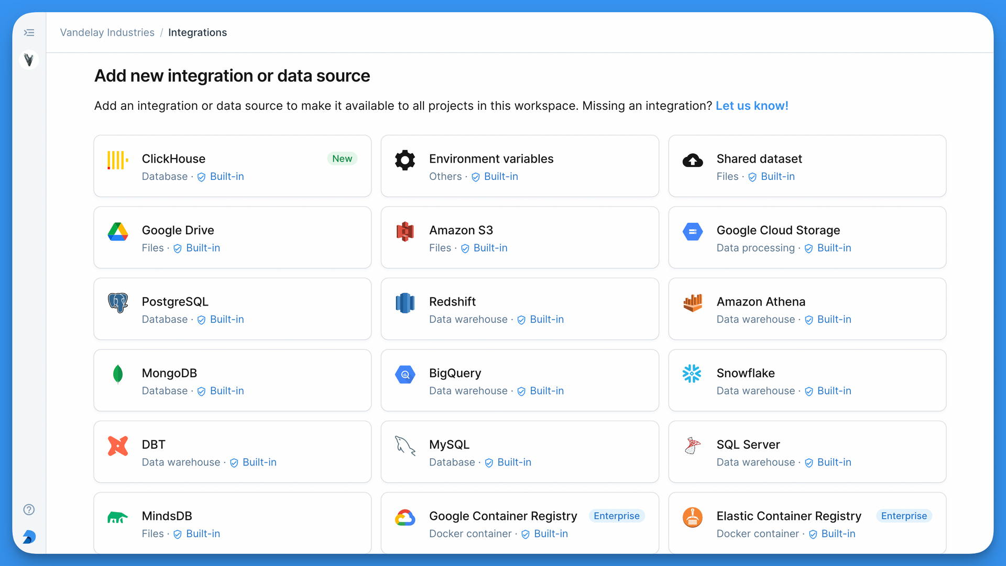Select the Elastic Container Registry card
The image size is (1006, 566).
(x=807, y=523)
